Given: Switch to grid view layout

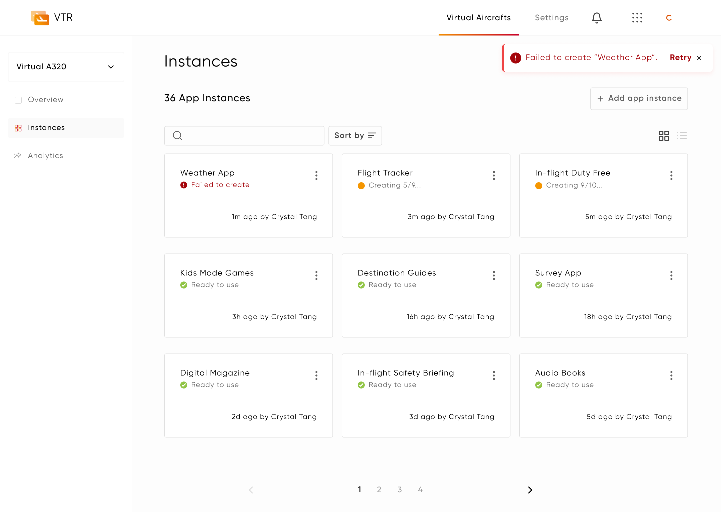Looking at the screenshot, I should coord(664,135).
